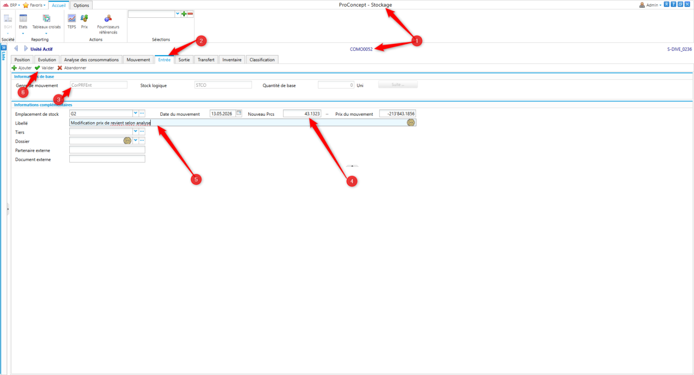Click the Suite... button

tap(398, 85)
